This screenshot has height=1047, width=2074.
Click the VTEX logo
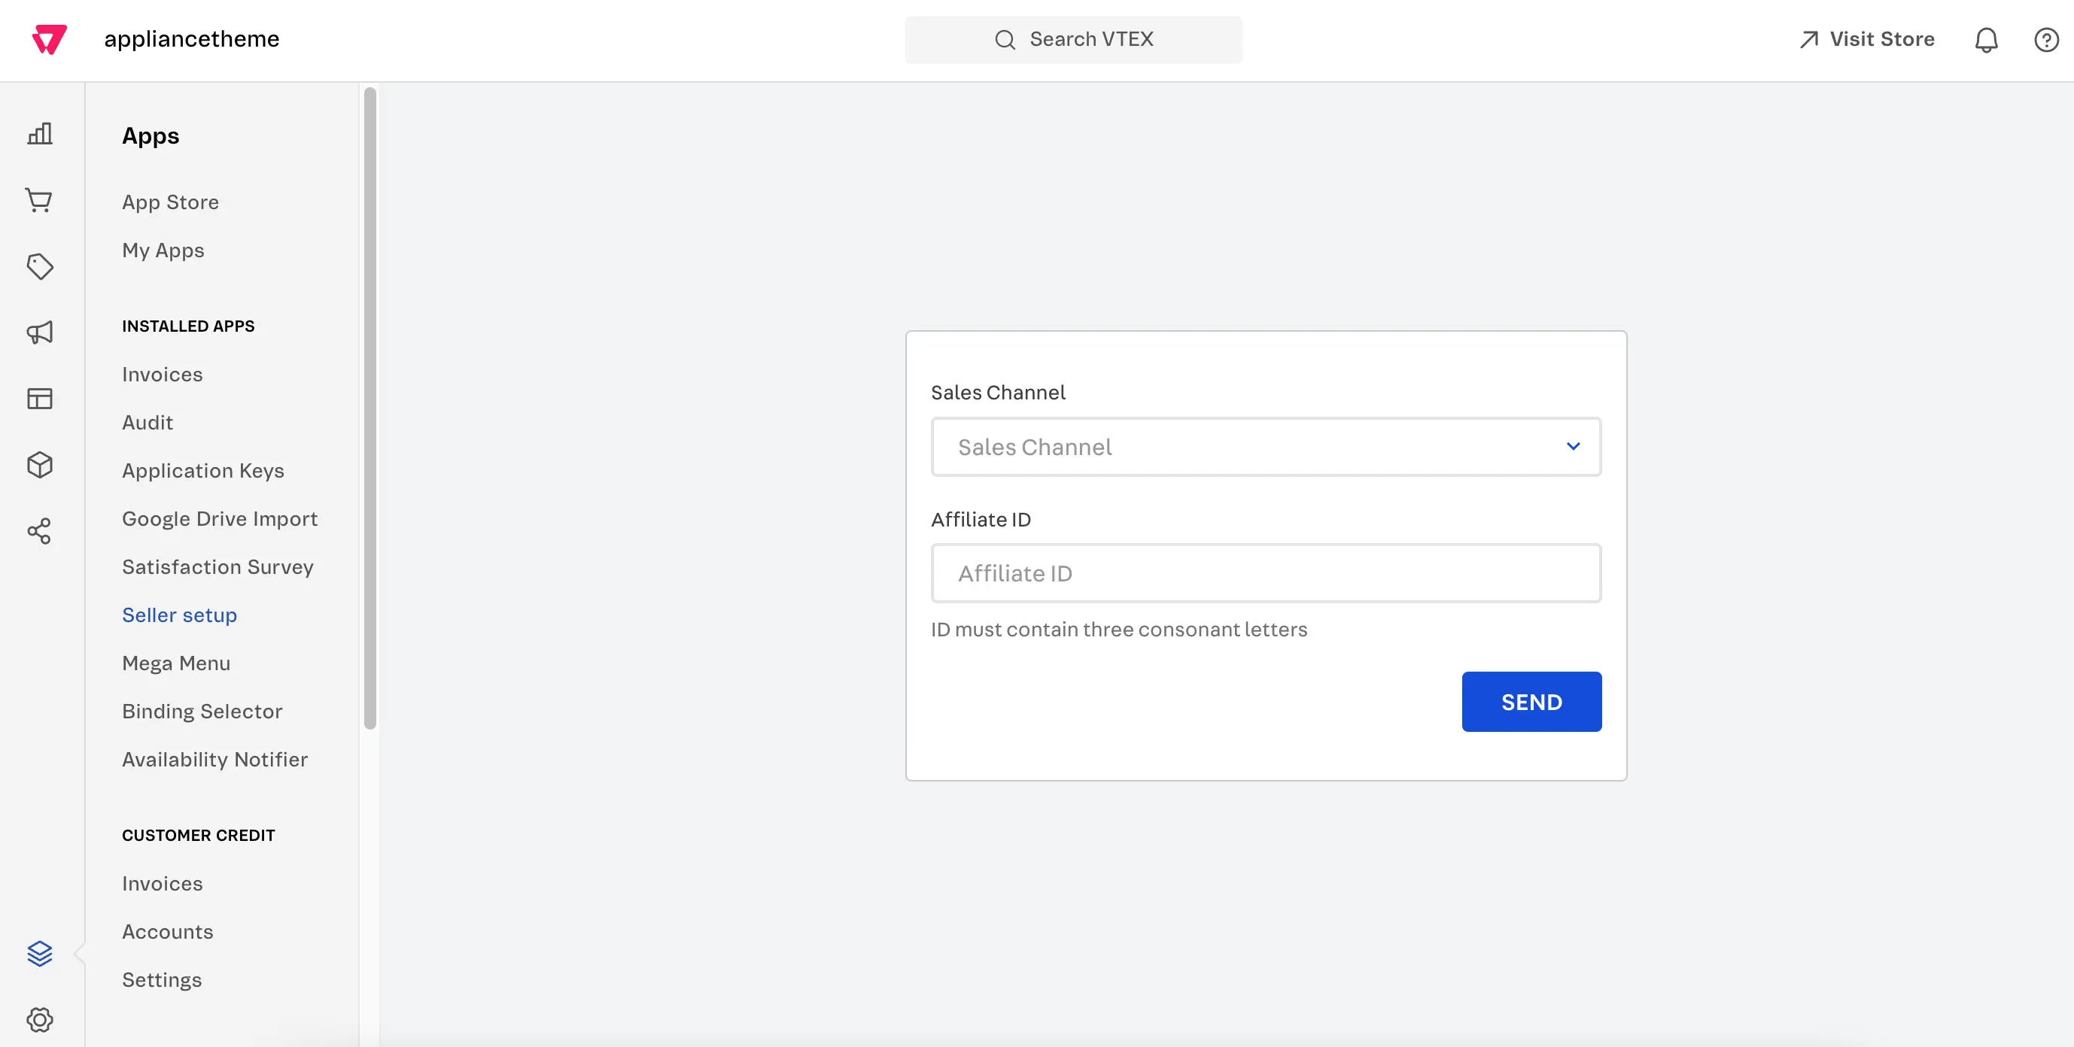click(47, 38)
